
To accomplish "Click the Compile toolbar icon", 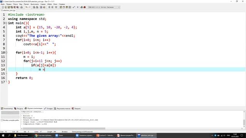I will pos(61,7).
